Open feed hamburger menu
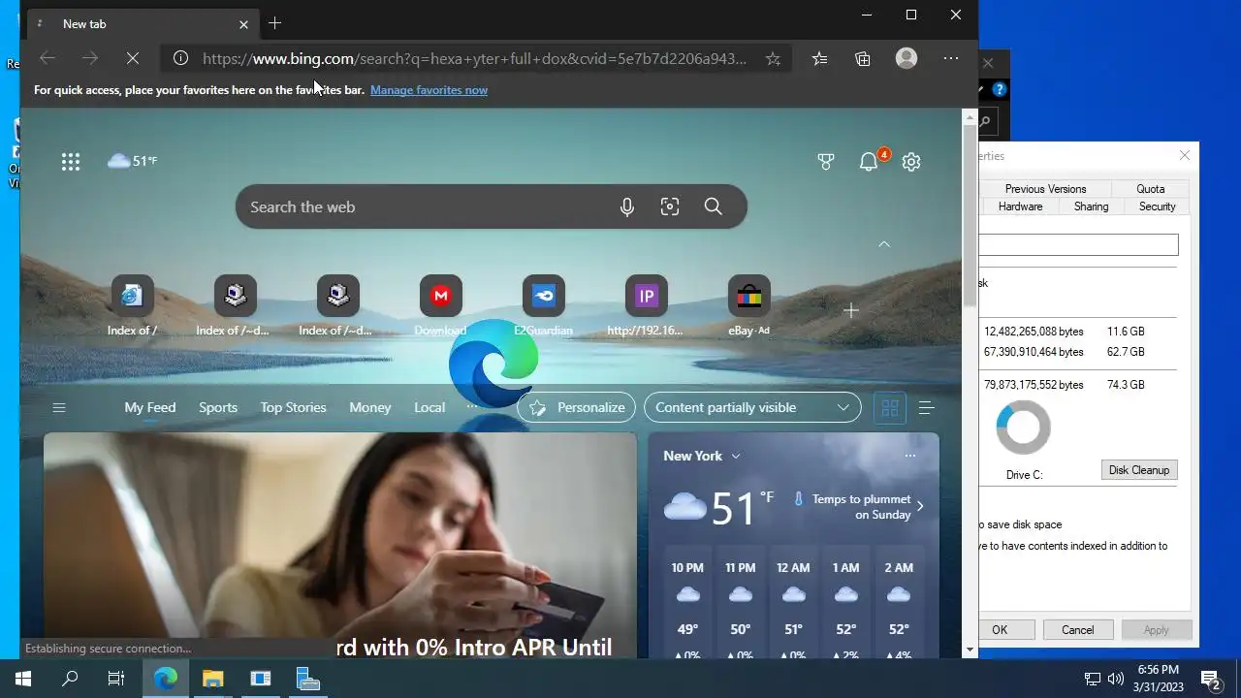This screenshot has width=1241, height=698. click(59, 408)
